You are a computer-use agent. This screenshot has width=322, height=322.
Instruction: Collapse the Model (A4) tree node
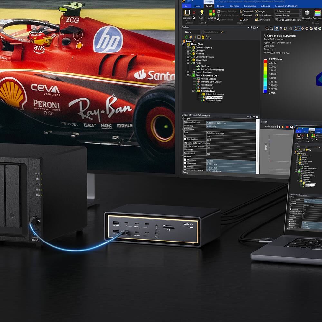click(x=183, y=44)
